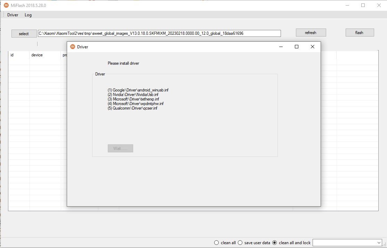
Task: Click the Mi logo in the Driver dialog title
Action: [73, 47]
